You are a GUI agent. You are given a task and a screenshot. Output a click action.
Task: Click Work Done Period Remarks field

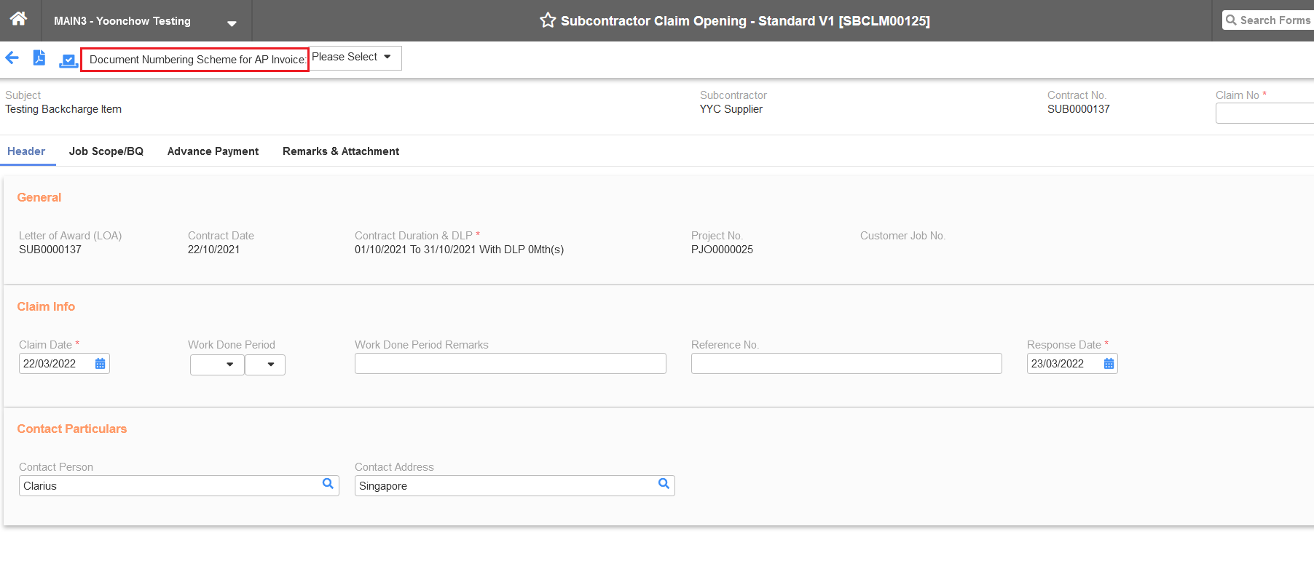point(511,364)
